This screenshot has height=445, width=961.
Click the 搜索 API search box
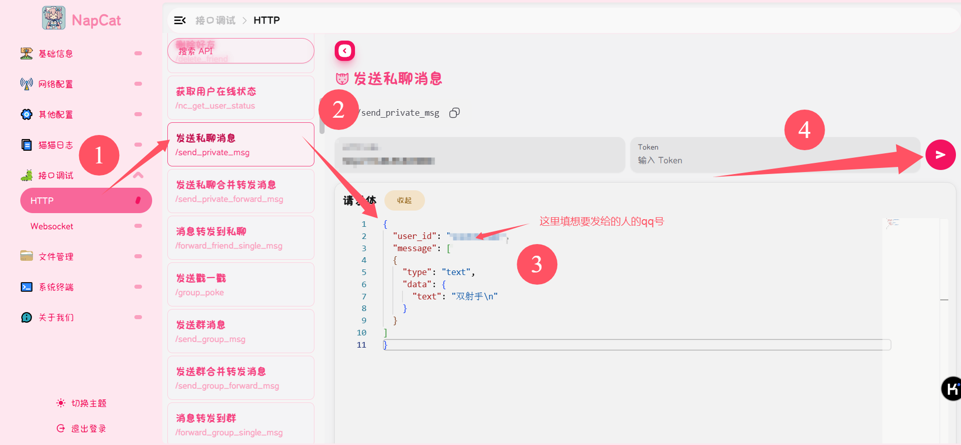[240, 51]
